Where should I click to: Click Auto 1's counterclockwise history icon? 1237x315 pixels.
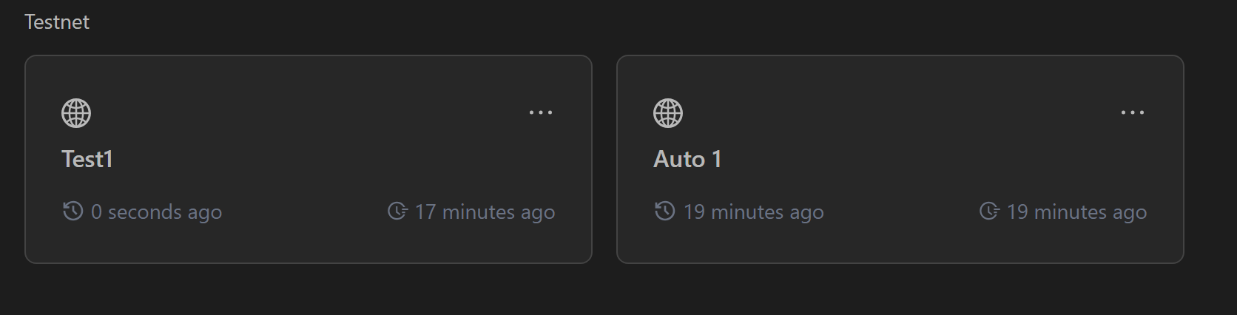pos(664,211)
